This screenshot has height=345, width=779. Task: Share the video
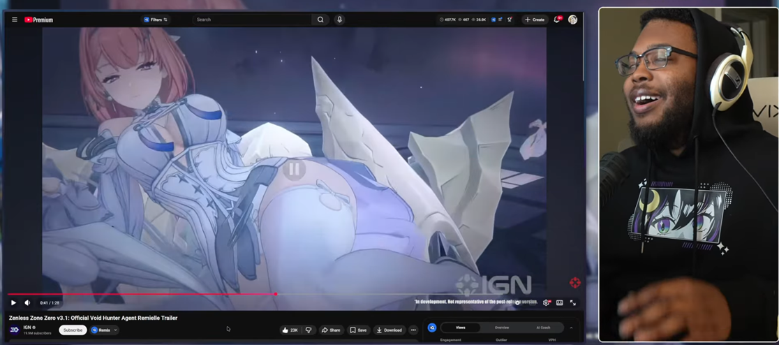[331, 330]
